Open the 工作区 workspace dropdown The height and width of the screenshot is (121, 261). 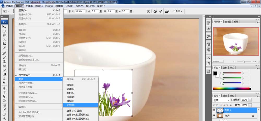177,11
